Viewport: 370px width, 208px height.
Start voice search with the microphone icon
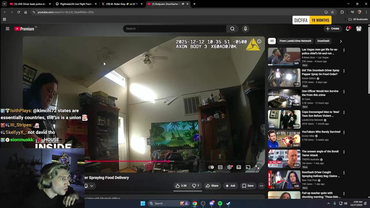coord(245,29)
